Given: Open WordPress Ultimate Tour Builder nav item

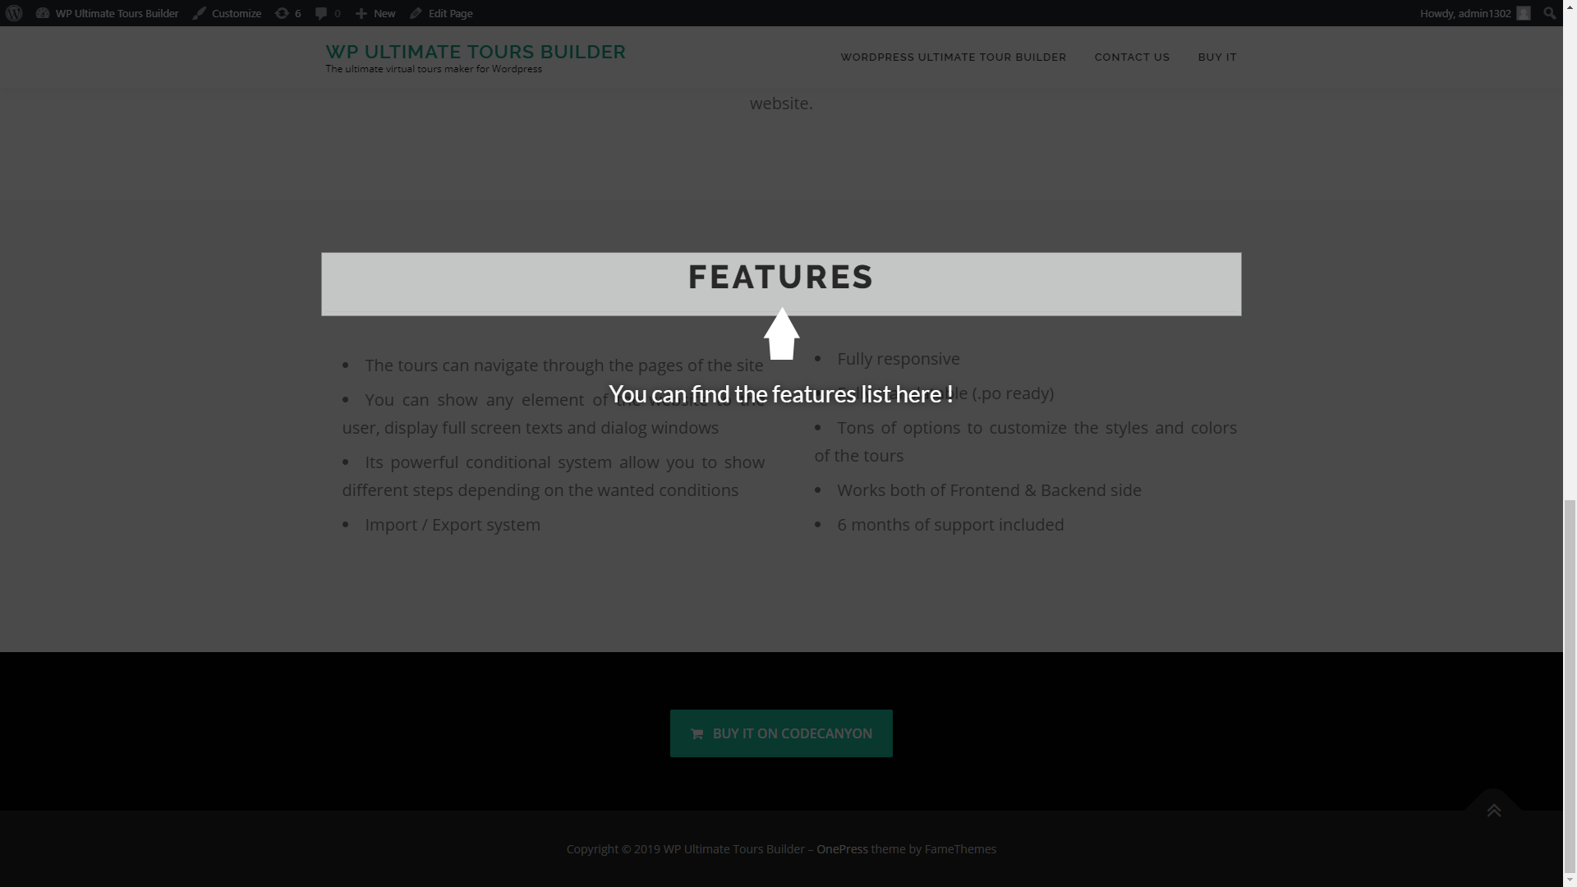Looking at the screenshot, I should (953, 57).
